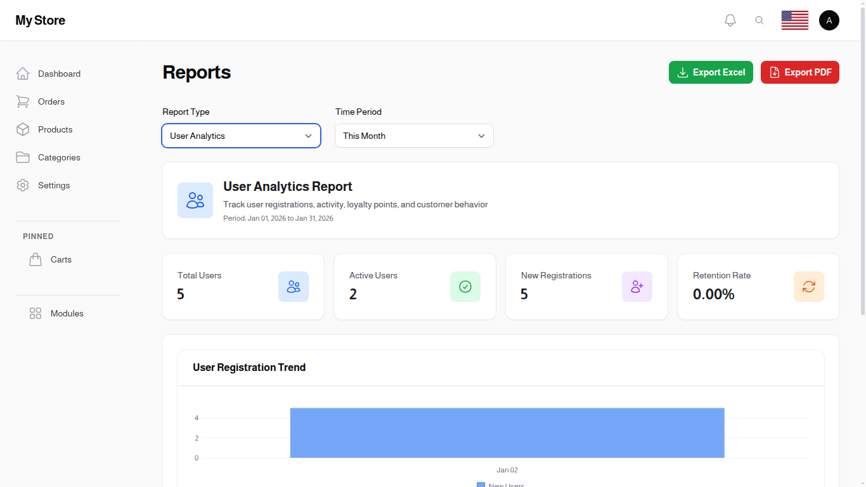Open the account avatar menu

click(x=829, y=20)
